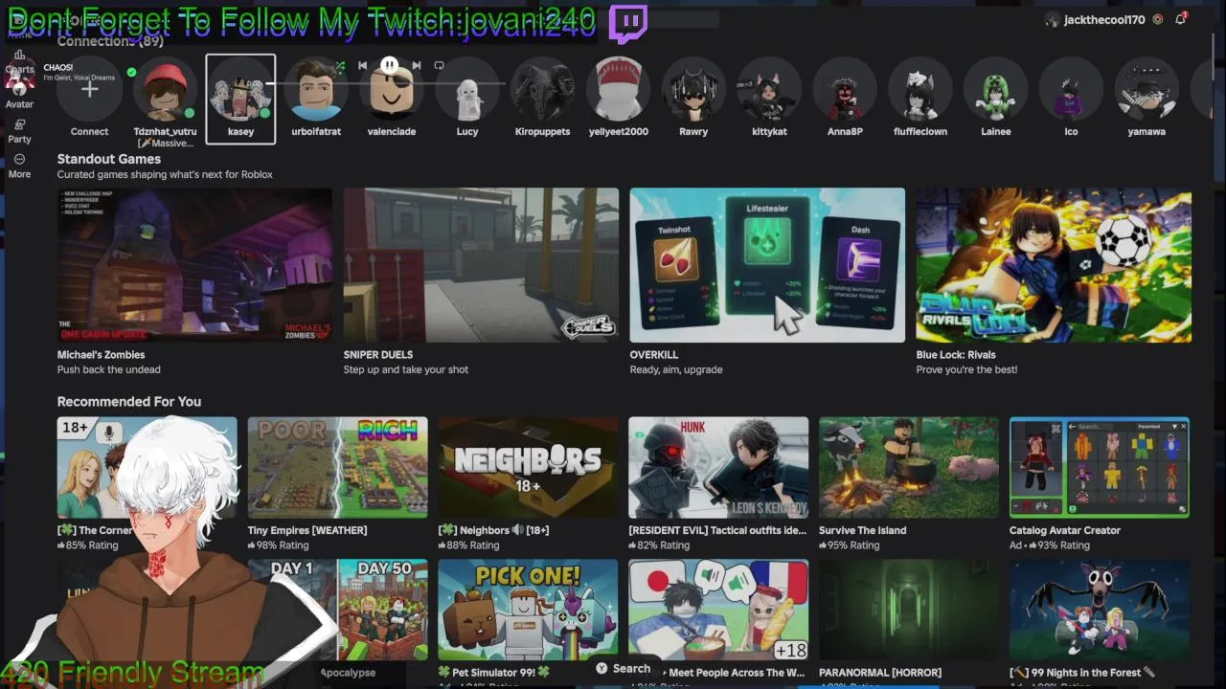This screenshot has width=1226, height=689.
Task: Open the notifications bell icon
Action: pos(1180,19)
